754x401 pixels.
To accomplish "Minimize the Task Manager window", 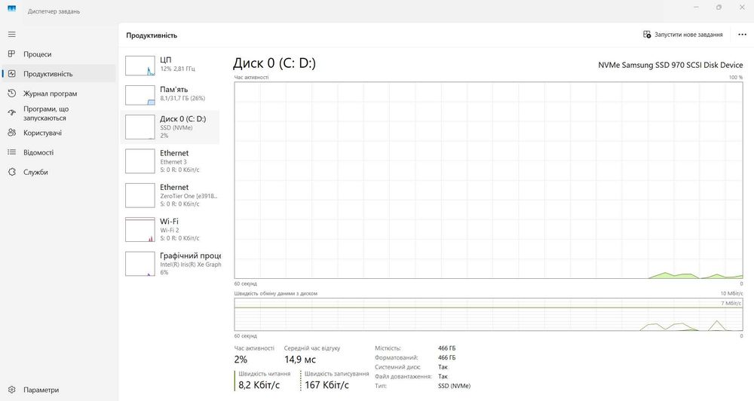I will tap(697, 8).
